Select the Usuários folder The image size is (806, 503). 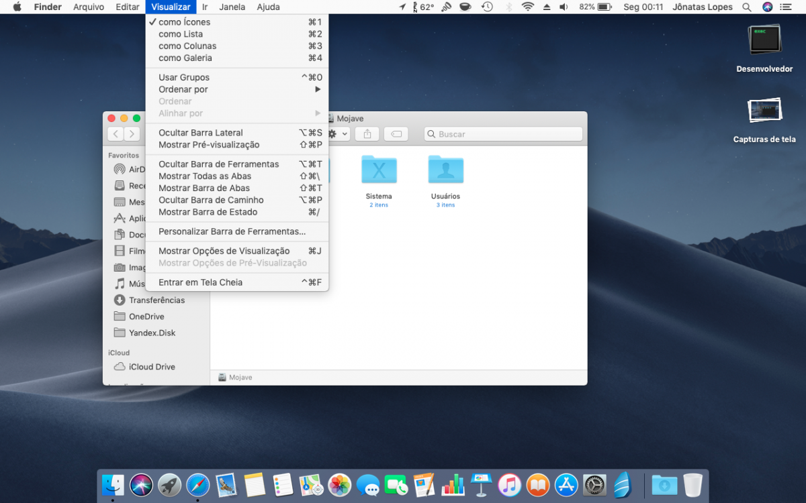446,170
